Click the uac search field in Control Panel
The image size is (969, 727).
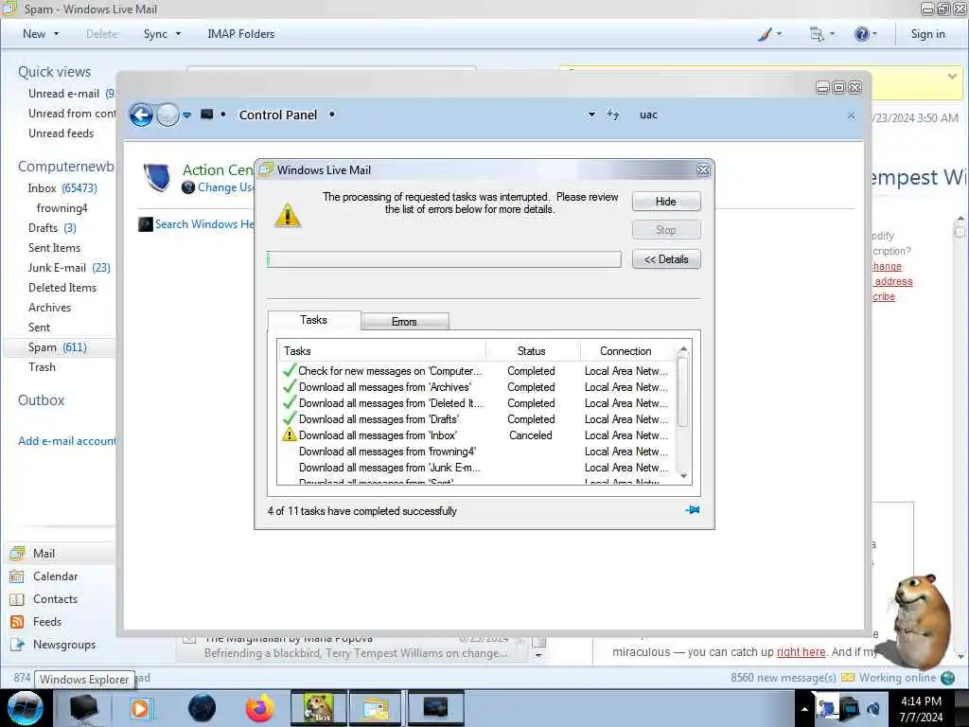[x=738, y=115]
